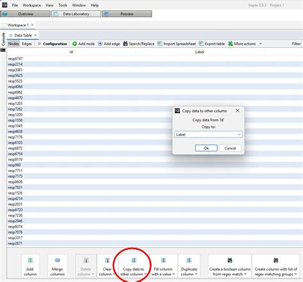Toggle the Edges table view
Viewport: 303px width, 282px height.
[27, 43]
